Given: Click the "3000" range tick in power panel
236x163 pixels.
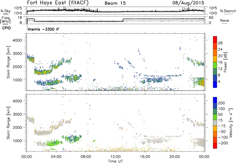Looking at the screenshot, I should (x=17, y=54).
